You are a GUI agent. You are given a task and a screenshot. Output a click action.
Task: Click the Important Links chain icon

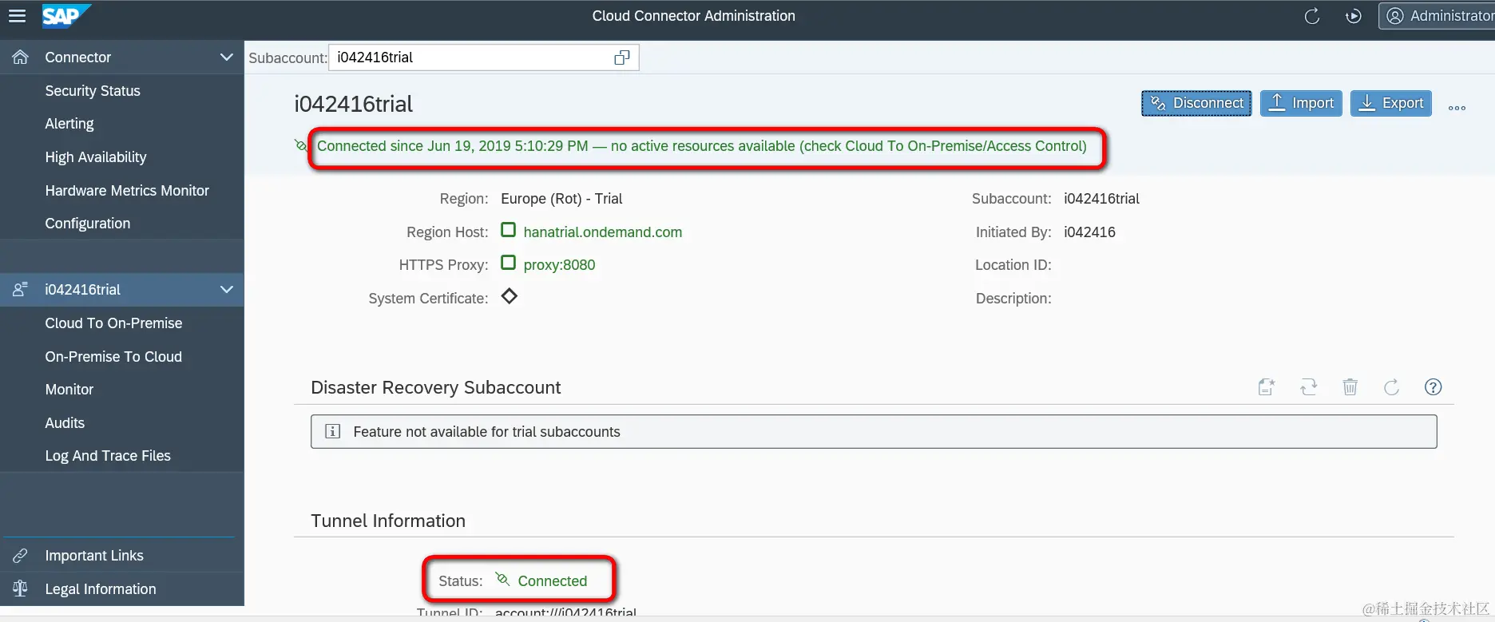click(x=21, y=556)
